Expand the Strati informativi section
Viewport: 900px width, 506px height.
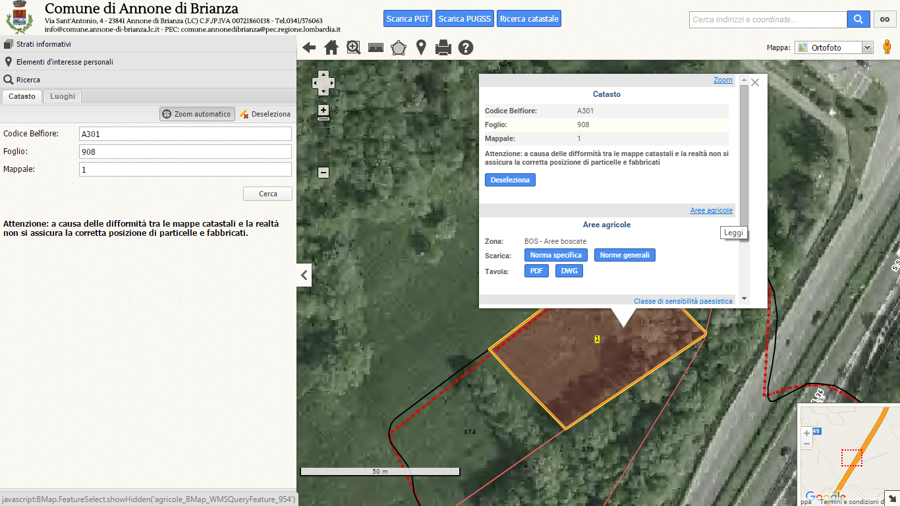coord(148,44)
